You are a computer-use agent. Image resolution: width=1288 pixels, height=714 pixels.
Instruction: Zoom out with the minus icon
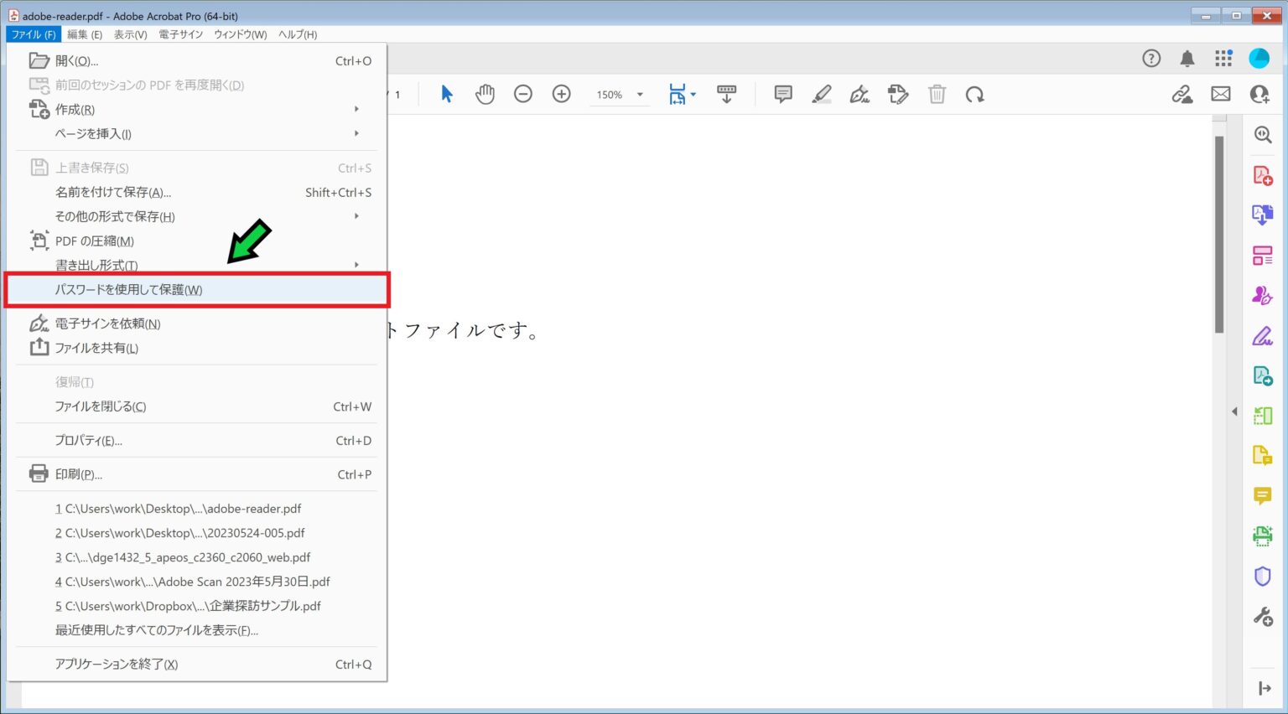point(523,95)
